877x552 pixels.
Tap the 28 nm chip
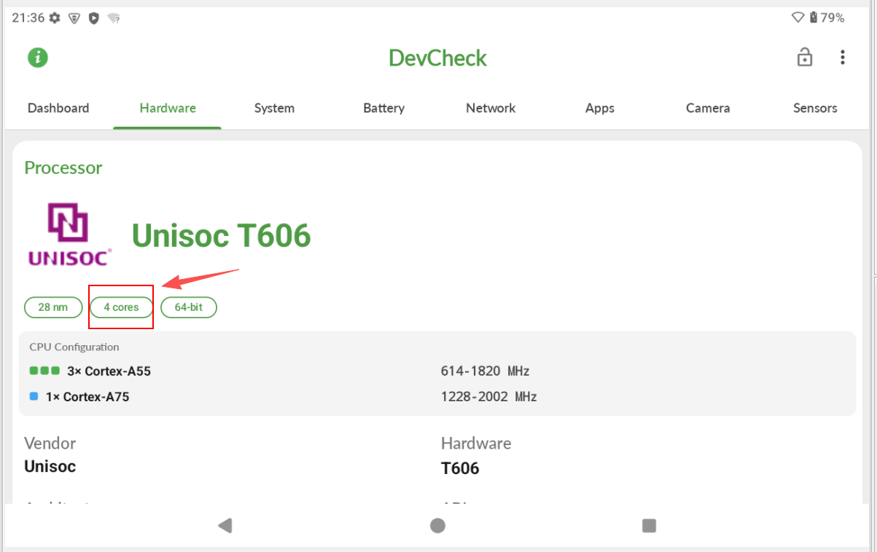52,307
